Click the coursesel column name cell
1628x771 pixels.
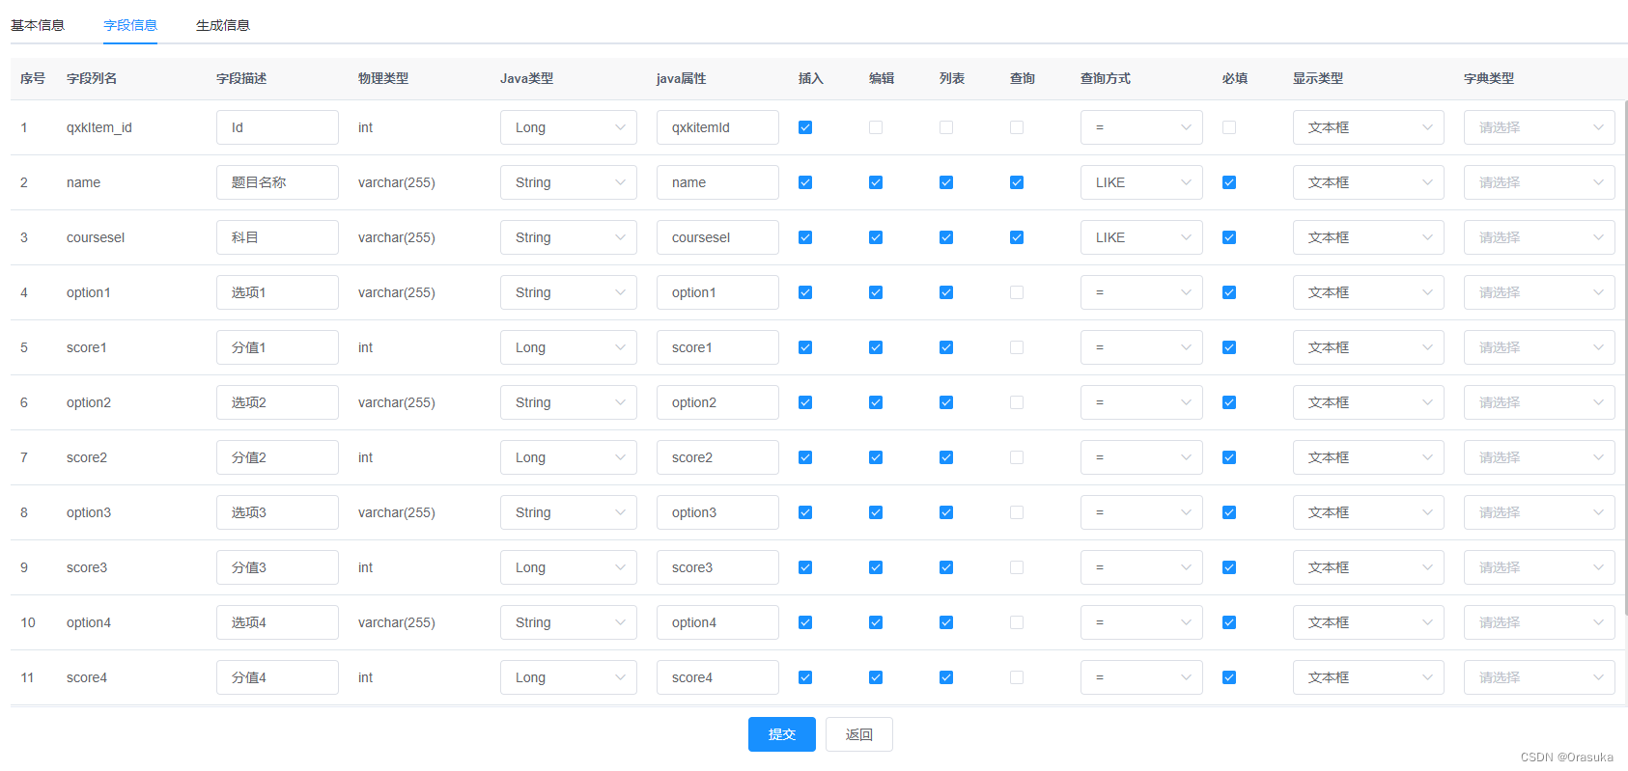point(96,237)
